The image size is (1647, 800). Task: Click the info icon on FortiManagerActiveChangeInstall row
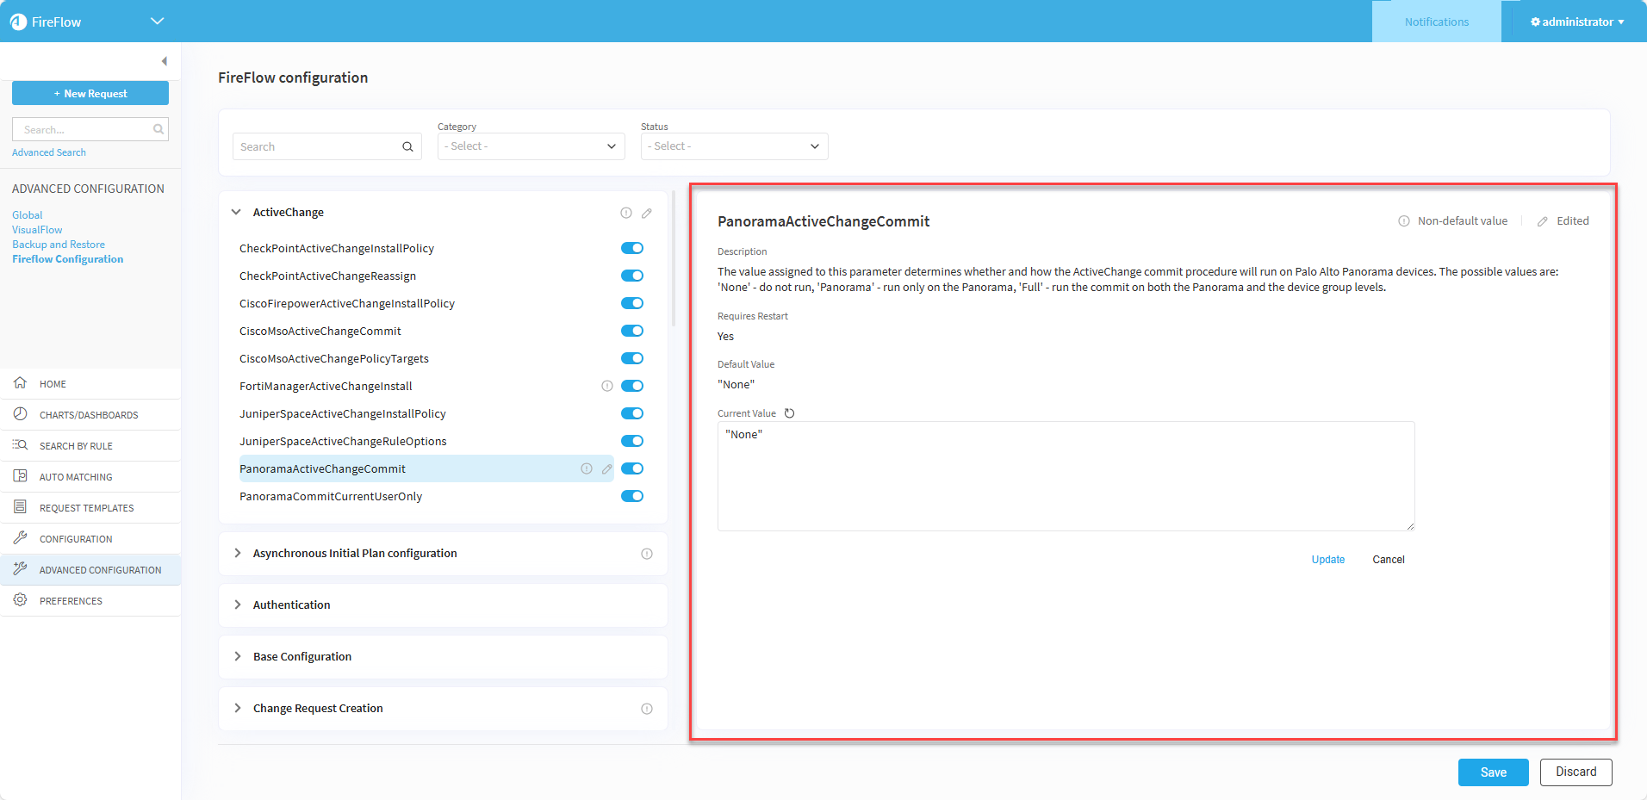(606, 386)
